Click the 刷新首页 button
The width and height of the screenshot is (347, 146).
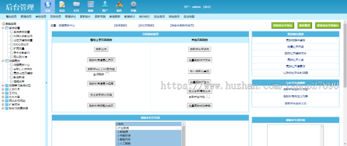(x=101, y=49)
